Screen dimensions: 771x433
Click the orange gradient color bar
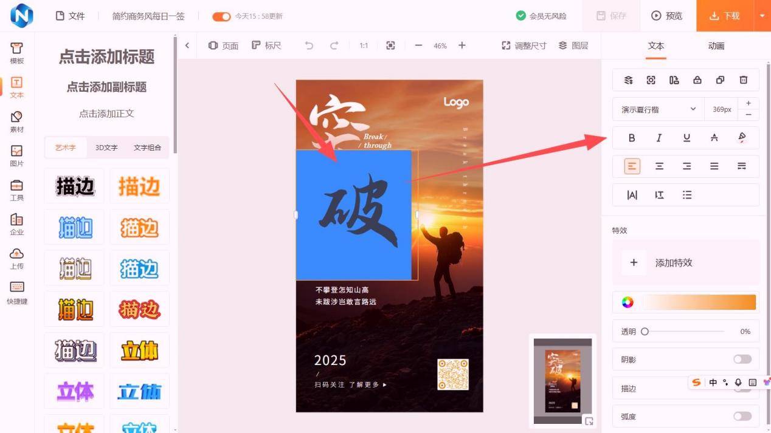pos(699,302)
